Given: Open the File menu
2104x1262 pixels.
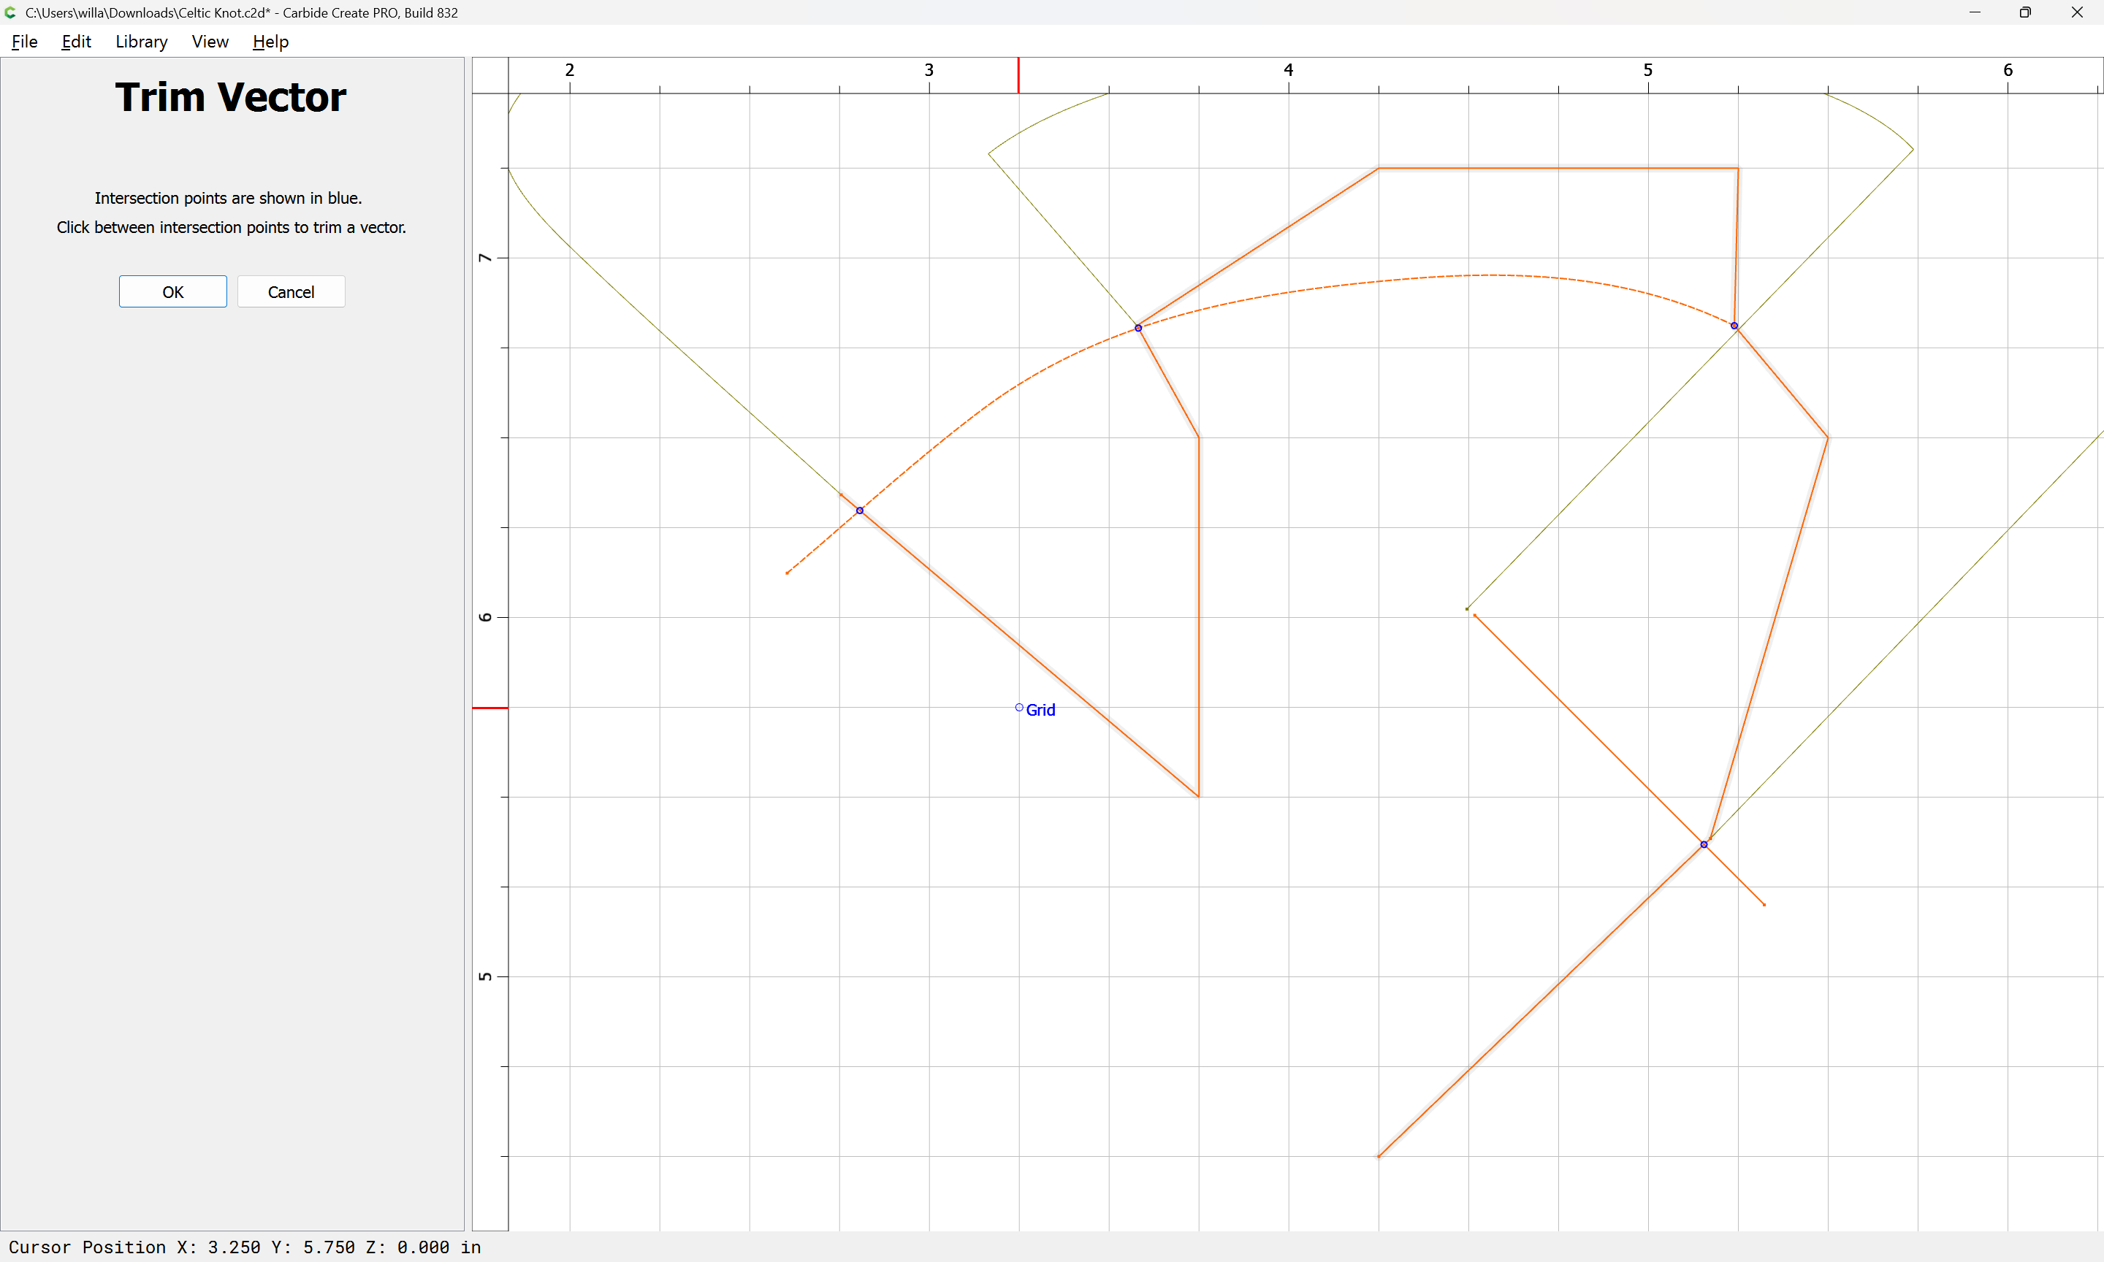Looking at the screenshot, I should [x=24, y=42].
